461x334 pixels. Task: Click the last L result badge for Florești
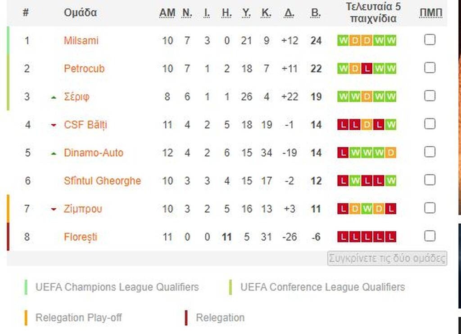391,237
